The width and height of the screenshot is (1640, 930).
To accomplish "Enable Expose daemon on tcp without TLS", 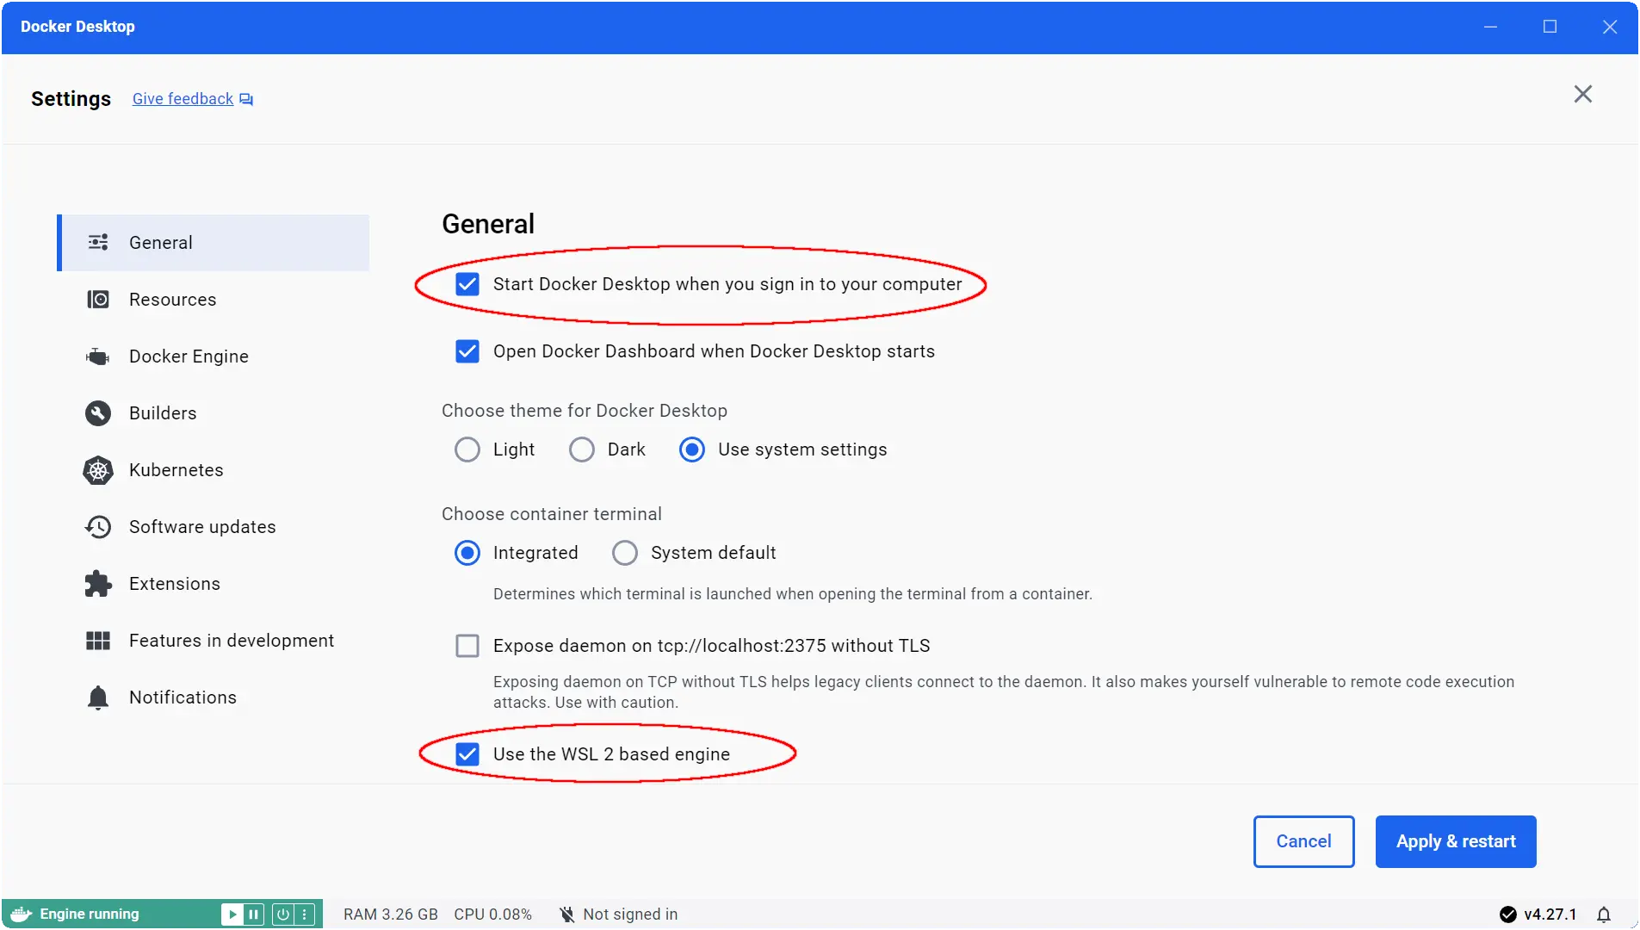I will pyautogui.click(x=467, y=646).
